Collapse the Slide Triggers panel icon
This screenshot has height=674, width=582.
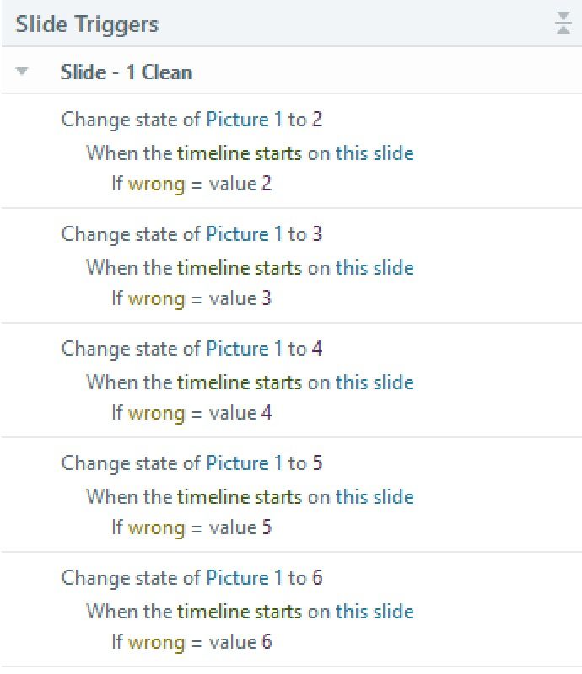[563, 24]
